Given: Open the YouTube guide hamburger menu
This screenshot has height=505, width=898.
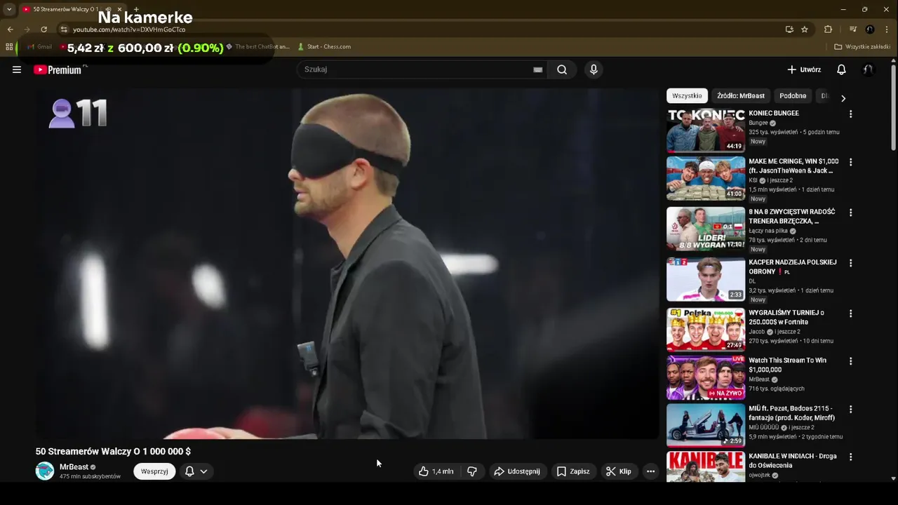Looking at the screenshot, I should [17, 69].
